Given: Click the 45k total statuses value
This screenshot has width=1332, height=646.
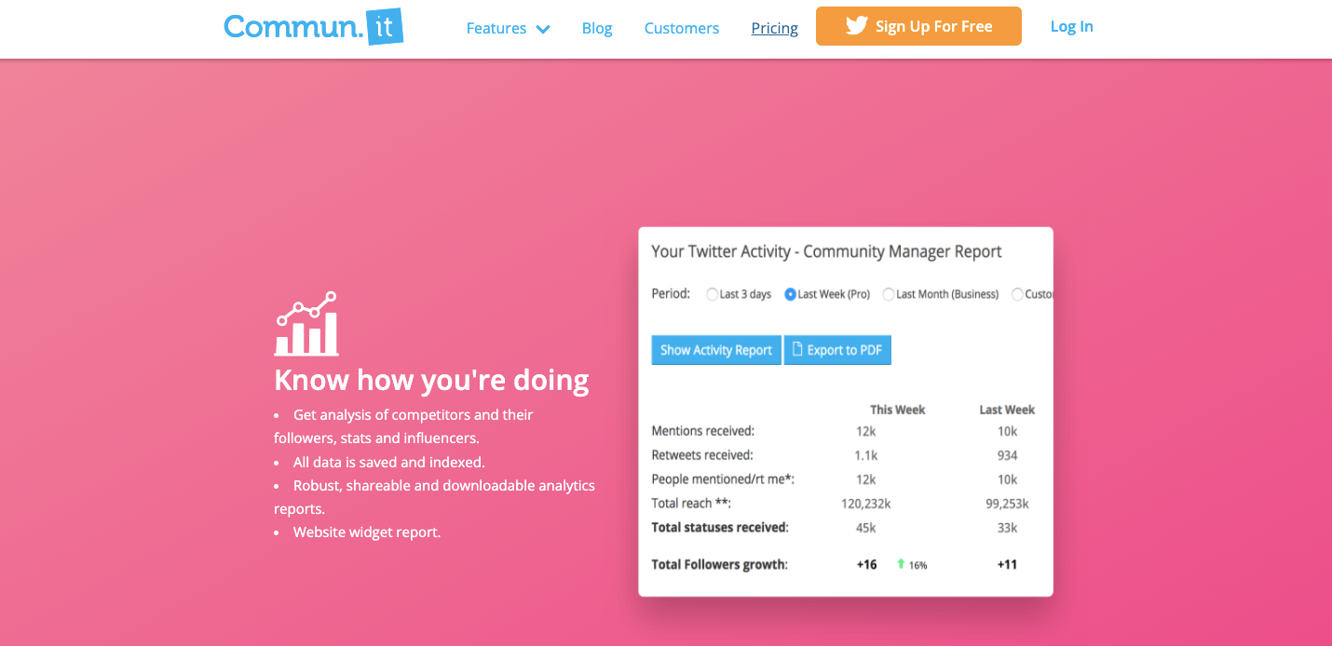Looking at the screenshot, I should coord(866,528).
